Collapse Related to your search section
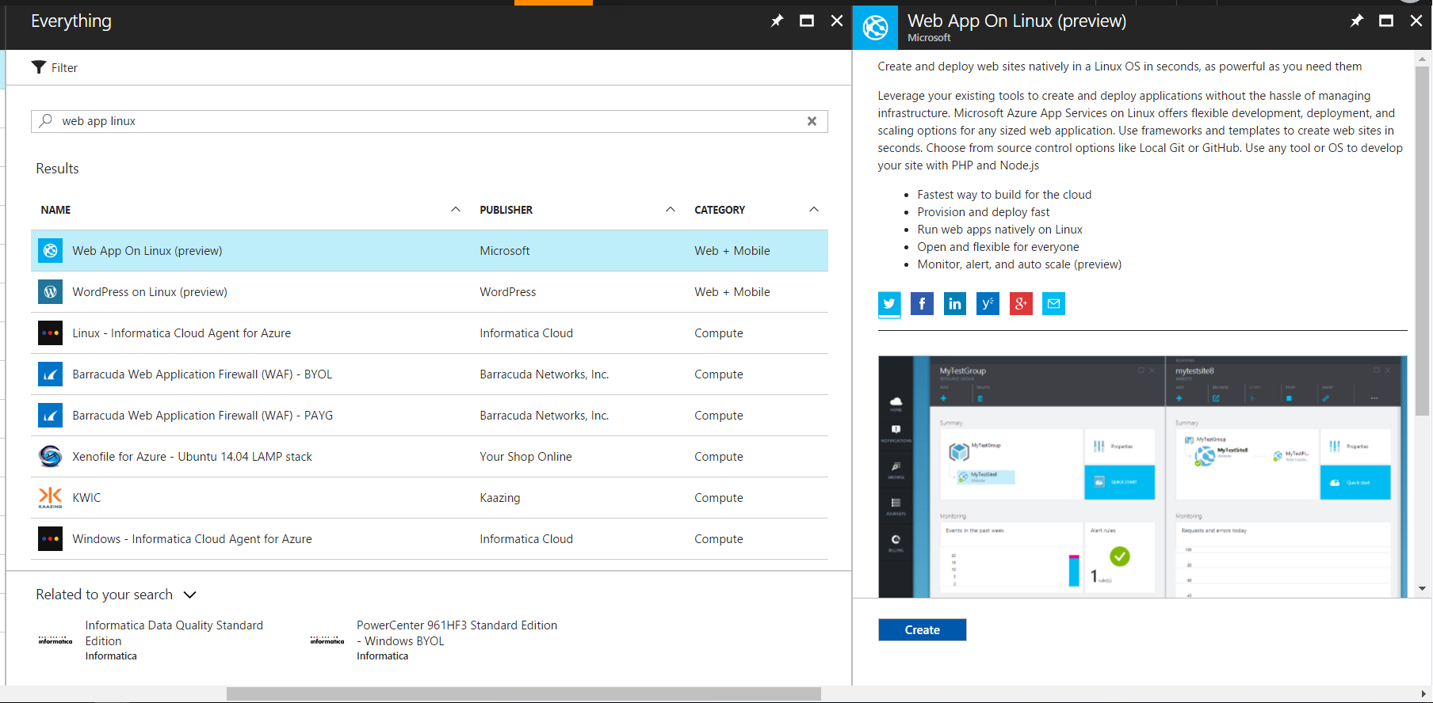1433x703 pixels. point(190,595)
